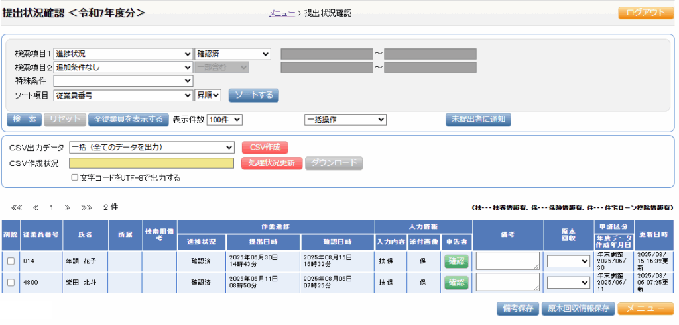Screen dimensions: 679x325
Task: Open 原本回収 dropdown for employee 4800
Action: coord(568,283)
